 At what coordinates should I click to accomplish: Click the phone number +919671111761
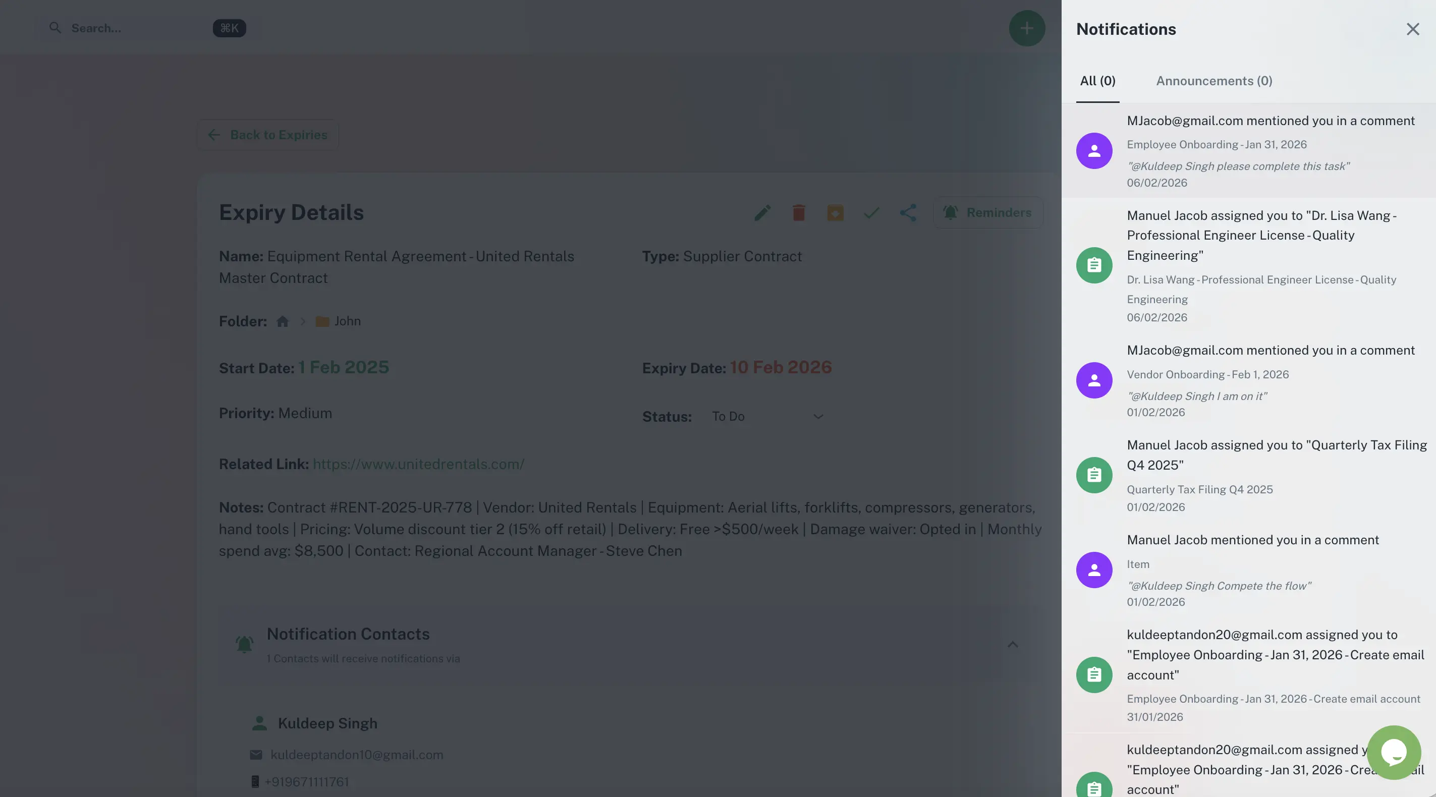(x=307, y=782)
